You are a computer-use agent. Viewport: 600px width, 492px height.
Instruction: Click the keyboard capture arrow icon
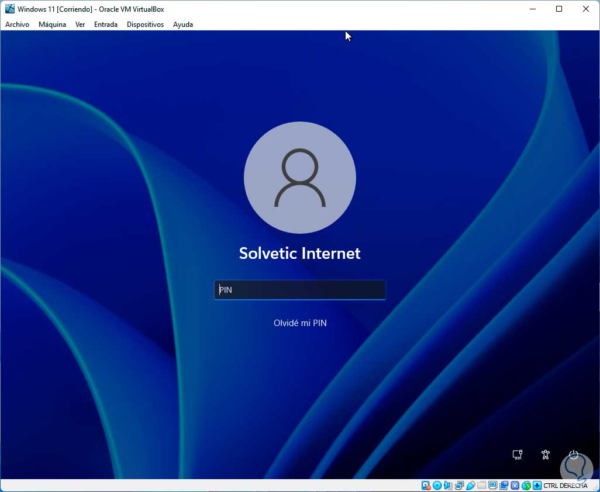[537, 486]
